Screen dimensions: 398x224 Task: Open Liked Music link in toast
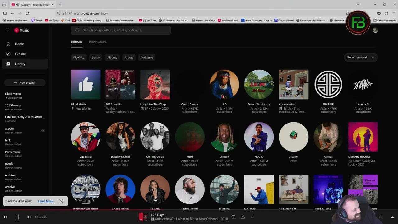[x=46, y=201]
